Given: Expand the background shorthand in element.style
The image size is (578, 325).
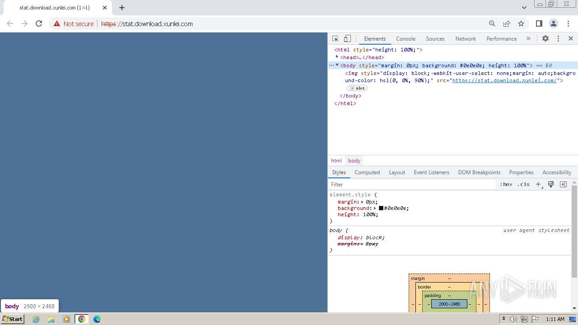Looking at the screenshot, I should point(375,208).
